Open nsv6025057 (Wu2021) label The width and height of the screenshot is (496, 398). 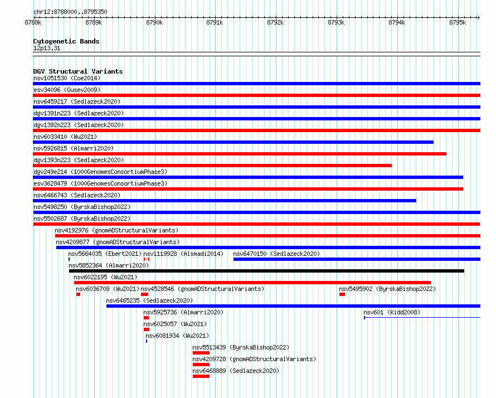175,324
